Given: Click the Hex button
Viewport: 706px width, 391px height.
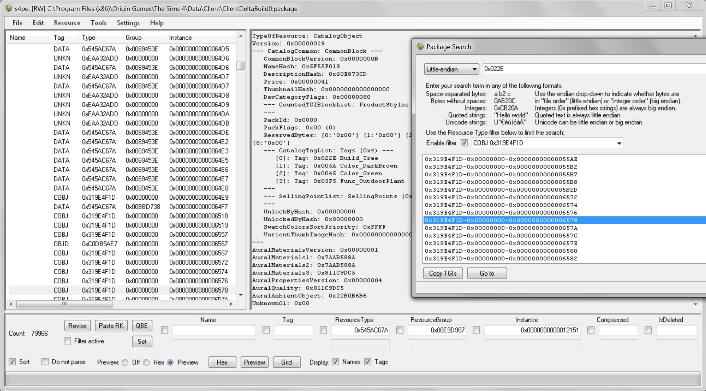Looking at the screenshot, I should (222, 362).
